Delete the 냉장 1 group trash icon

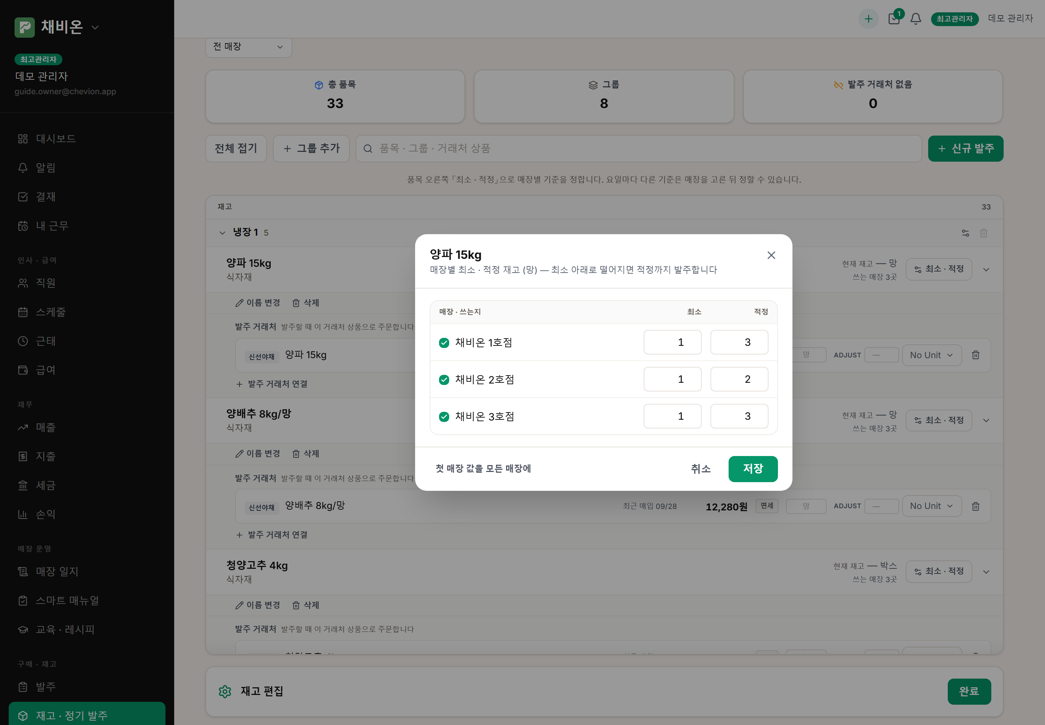[x=984, y=233]
